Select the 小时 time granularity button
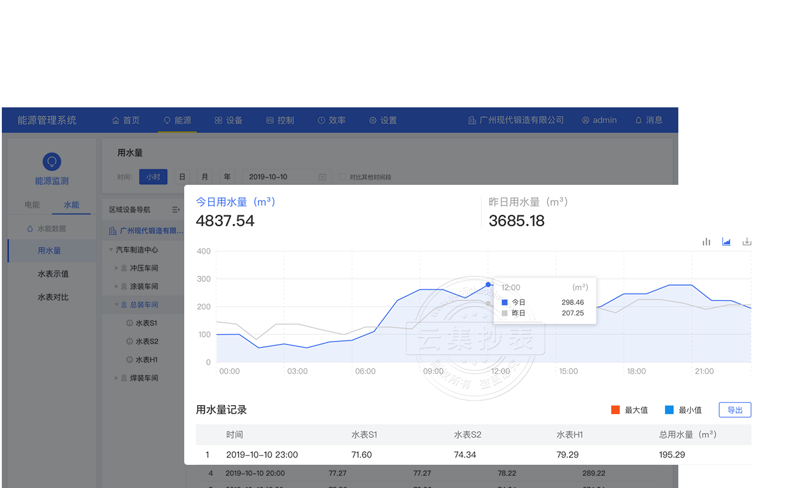 [x=153, y=177]
